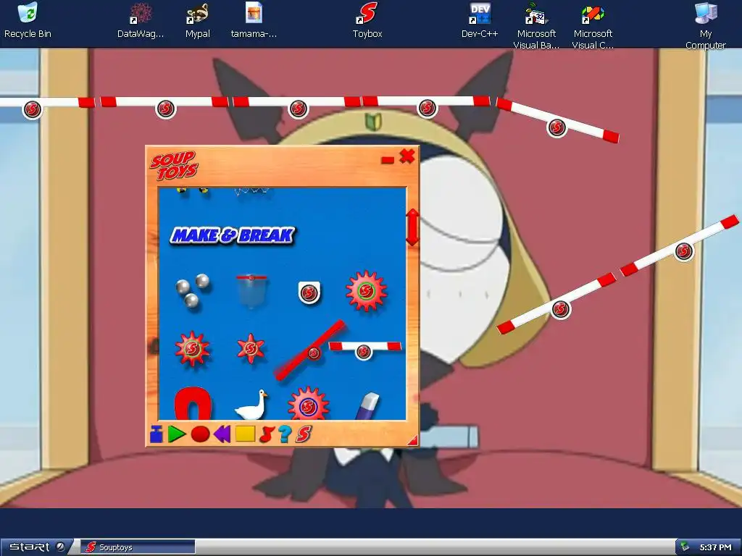This screenshot has width=742, height=556.
Task: Click the pivot on the sloped top-right beam
Action: [x=556, y=127]
